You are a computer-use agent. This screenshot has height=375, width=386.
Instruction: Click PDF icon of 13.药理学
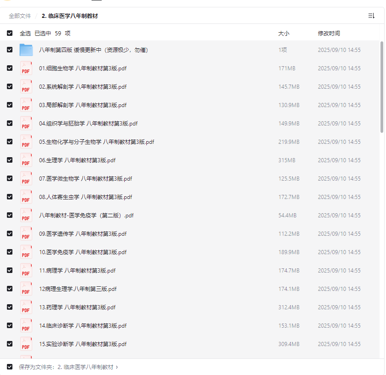point(26,307)
